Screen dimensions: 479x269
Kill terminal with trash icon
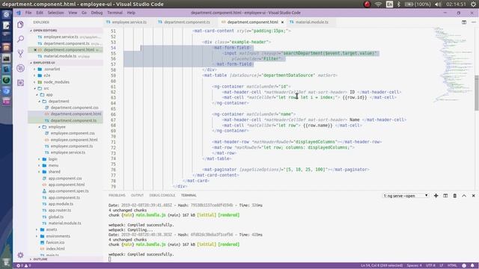click(454, 196)
